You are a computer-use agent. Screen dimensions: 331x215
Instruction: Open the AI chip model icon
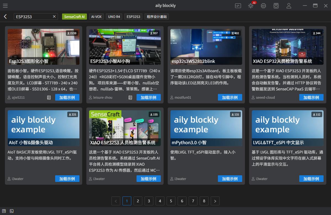[x=263, y=6]
